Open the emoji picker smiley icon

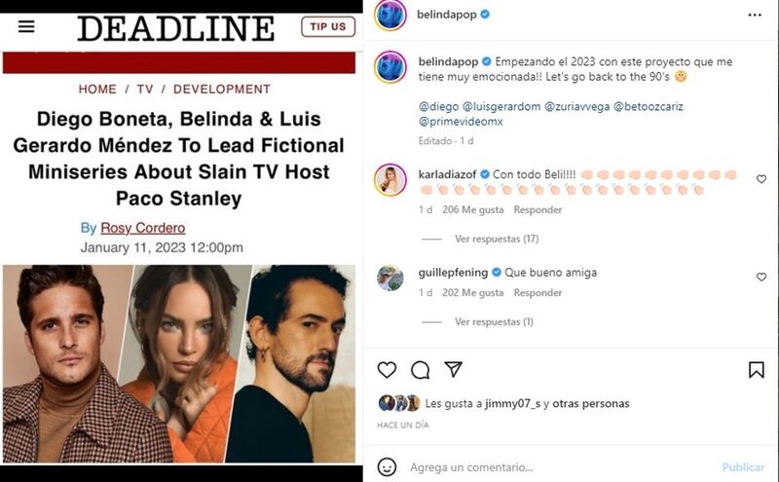[x=387, y=467]
